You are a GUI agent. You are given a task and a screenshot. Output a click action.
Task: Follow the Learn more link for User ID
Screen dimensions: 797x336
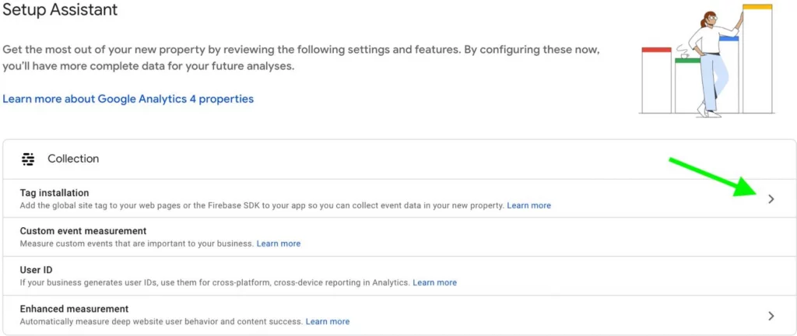click(434, 282)
